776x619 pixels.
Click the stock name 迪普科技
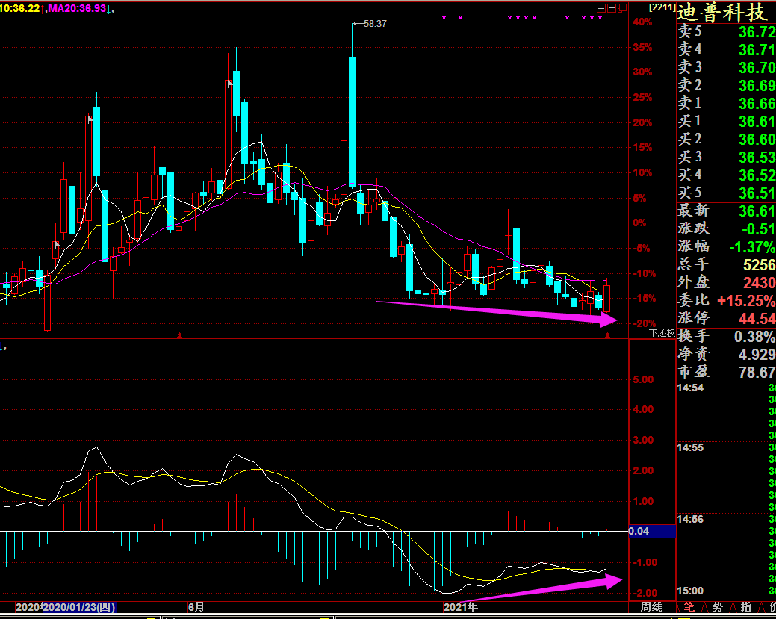point(723,13)
